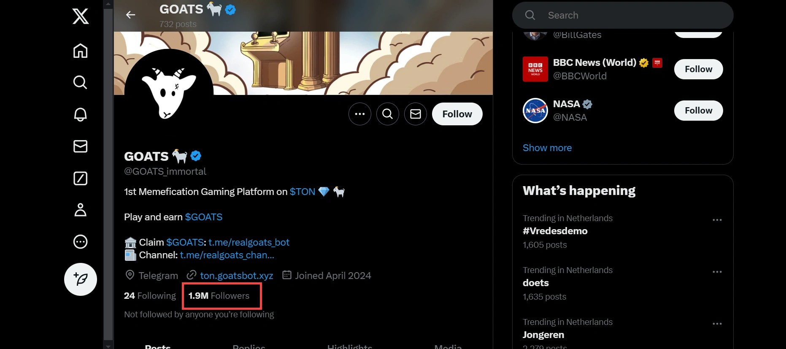Click the compose post feather button
This screenshot has width=786, height=349.
(x=81, y=279)
